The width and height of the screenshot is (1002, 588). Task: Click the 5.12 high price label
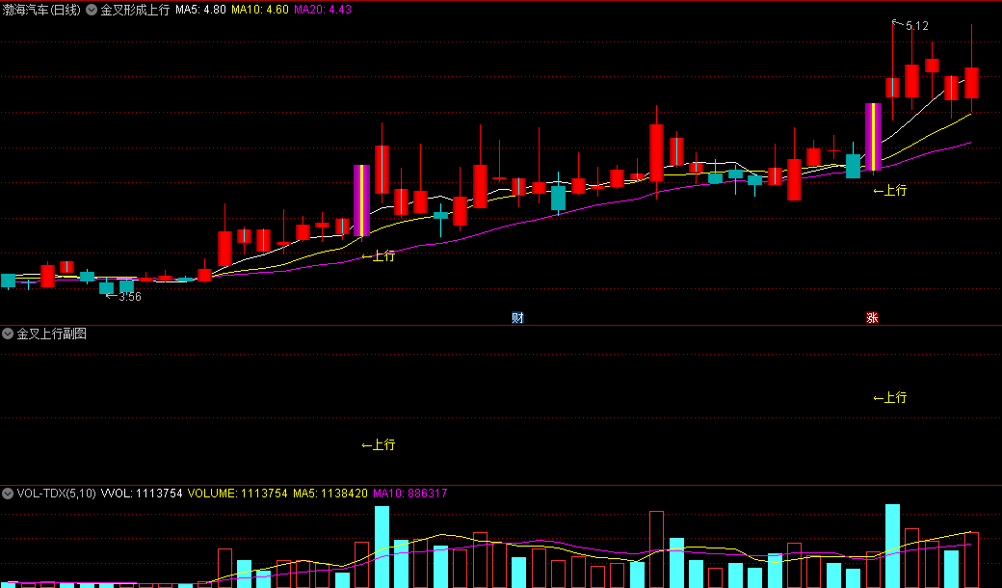(x=917, y=26)
